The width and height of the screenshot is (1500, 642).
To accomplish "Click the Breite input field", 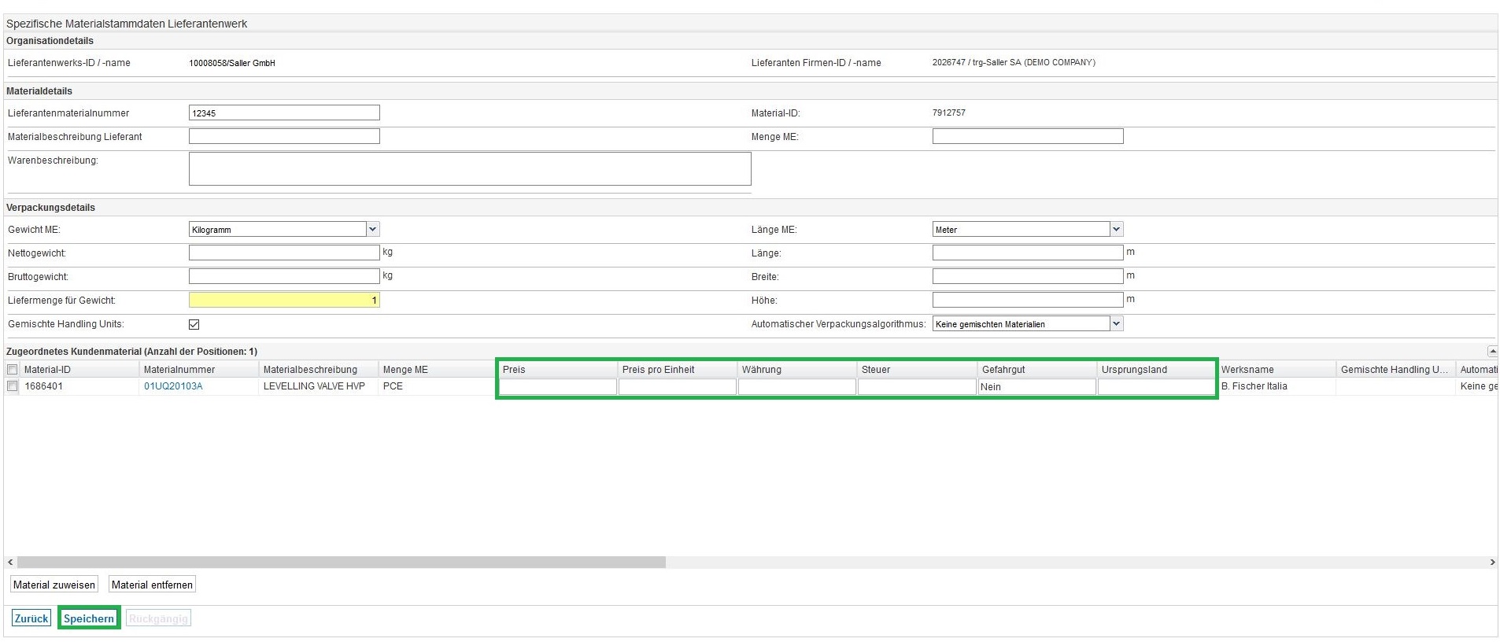I will point(1028,277).
